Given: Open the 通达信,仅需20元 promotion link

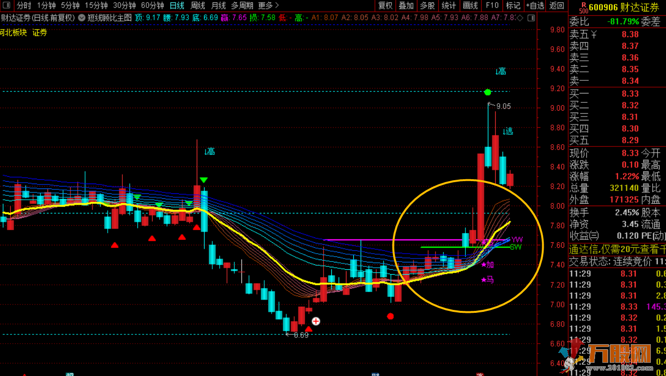Looking at the screenshot, I should pos(618,249).
